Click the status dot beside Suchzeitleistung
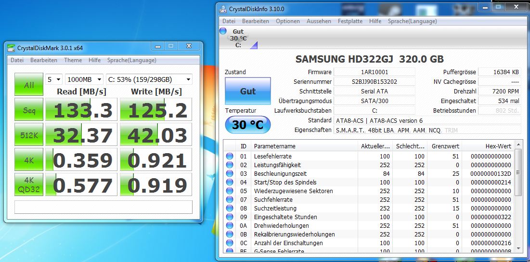Viewport: 530px width, 262px height. click(x=230, y=208)
